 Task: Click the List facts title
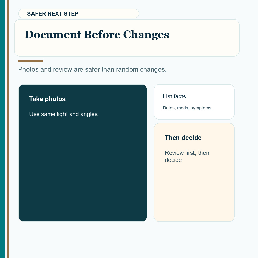click(174, 96)
